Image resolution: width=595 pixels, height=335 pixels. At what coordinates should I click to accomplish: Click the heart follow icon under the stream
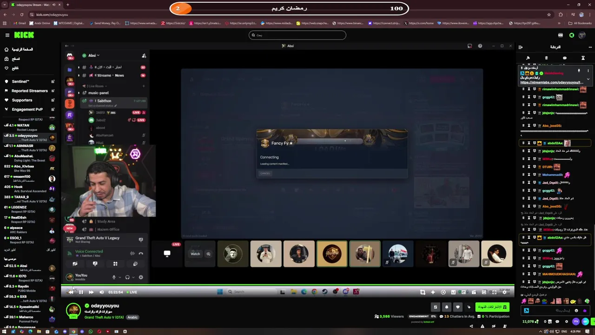pos(457,307)
